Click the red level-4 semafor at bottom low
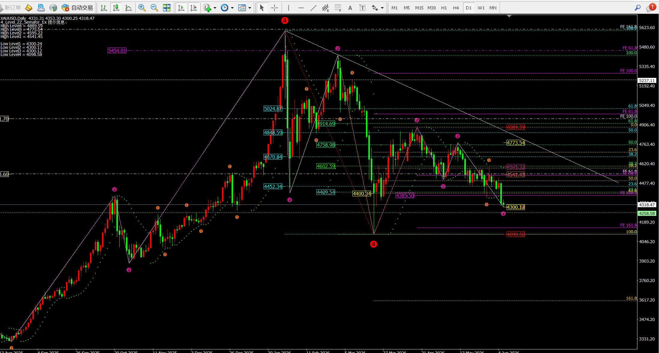This screenshot has height=353, width=659. pos(373,244)
